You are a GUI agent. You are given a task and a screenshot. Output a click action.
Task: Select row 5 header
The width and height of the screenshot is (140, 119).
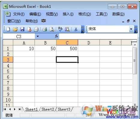coord(8,71)
